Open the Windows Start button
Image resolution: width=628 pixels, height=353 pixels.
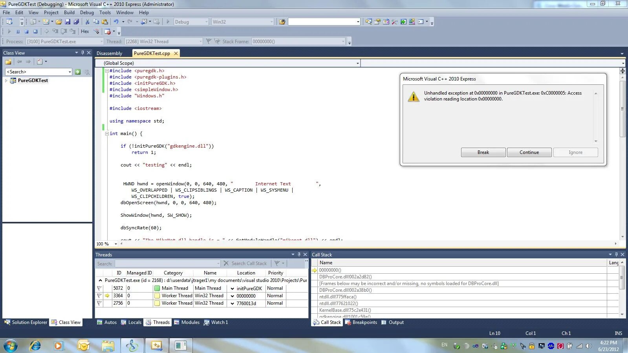click(x=11, y=346)
